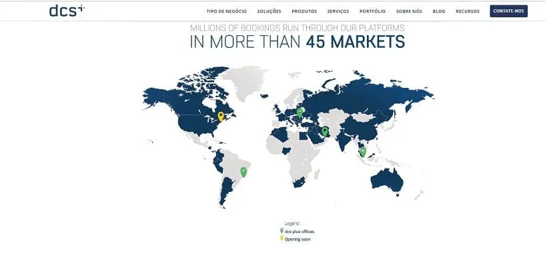The image size is (547, 259).
Task: Expand the Sobre Nós menu
Action: [x=409, y=11]
